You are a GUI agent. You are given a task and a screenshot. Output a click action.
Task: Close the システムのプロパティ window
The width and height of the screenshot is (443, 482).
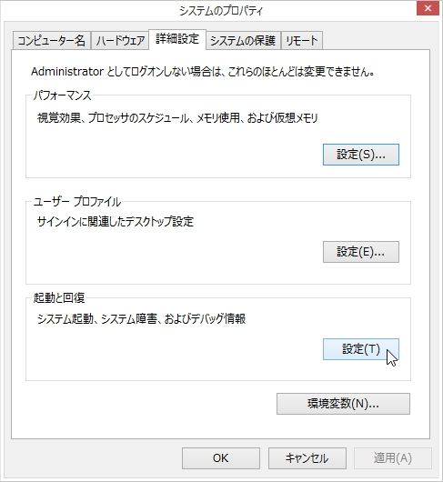click(x=428, y=8)
